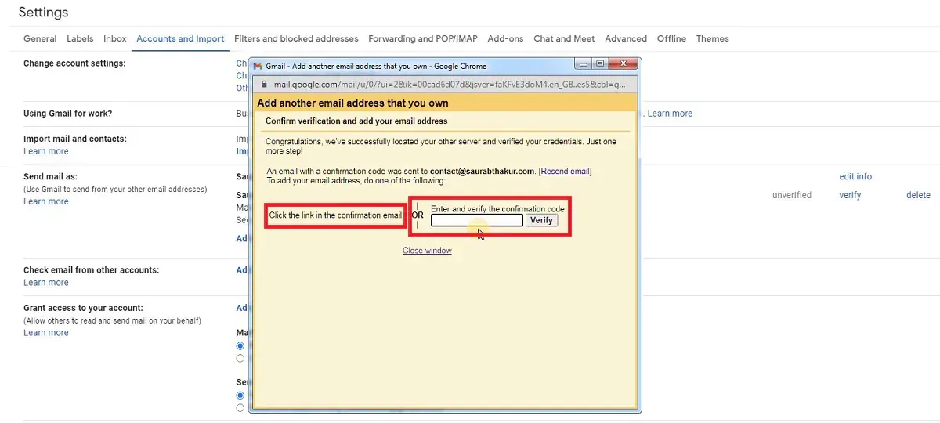This screenshot has height=423, width=940.
Task: Go to the Inbox settings tab
Action: pyautogui.click(x=115, y=38)
